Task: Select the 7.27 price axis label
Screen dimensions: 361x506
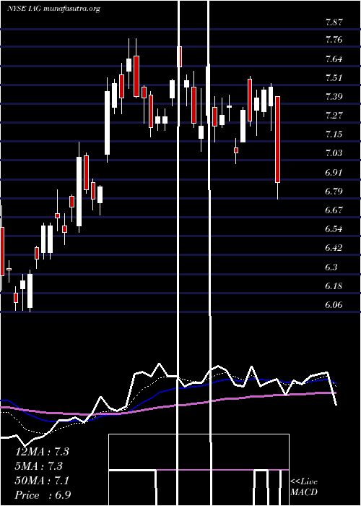Action: 334,115
